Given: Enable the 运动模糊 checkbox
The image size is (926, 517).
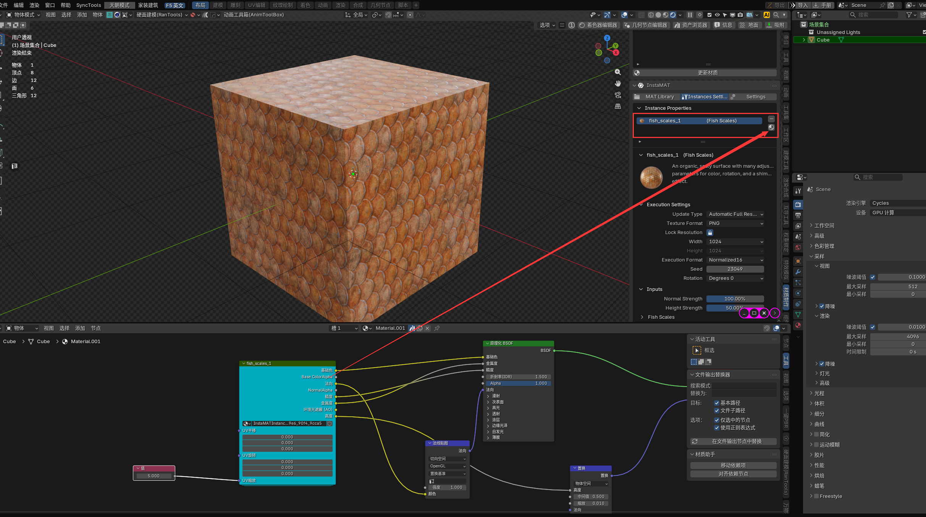Looking at the screenshot, I should click(x=816, y=445).
